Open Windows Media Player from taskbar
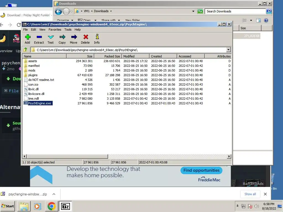 [x=37, y=206]
